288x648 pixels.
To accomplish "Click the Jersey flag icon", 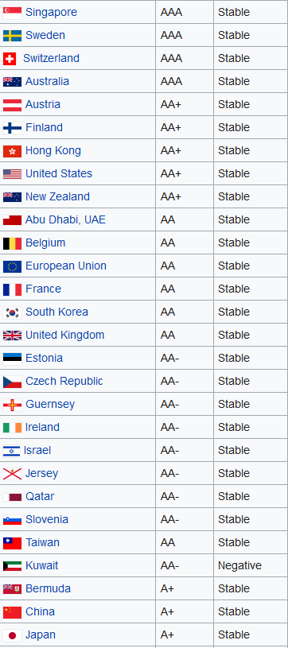I will click(12, 474).
